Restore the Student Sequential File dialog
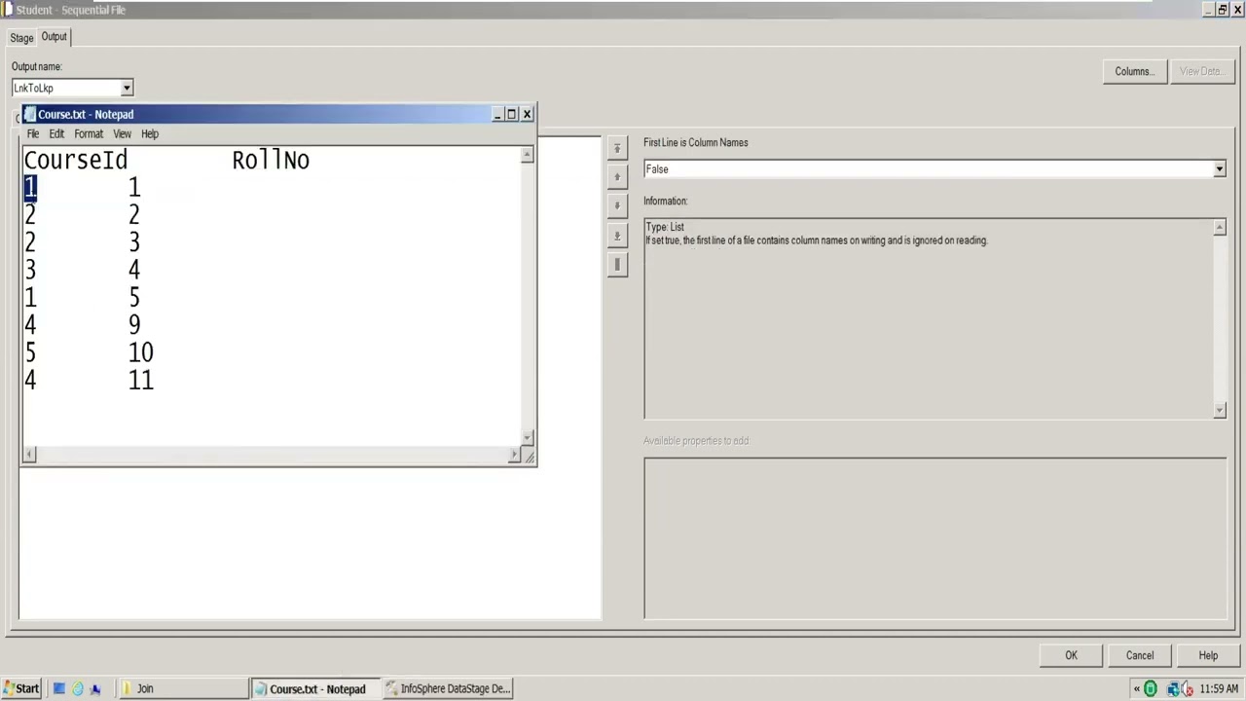 pyautogui.click(x=1223, y=10)
